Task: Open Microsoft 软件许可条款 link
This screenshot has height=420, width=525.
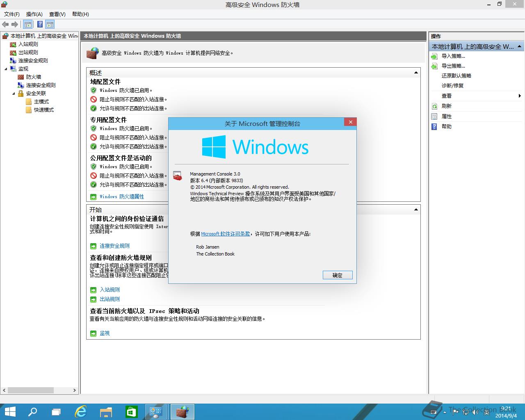Action: pyautogui.click(x=225, y=234)
